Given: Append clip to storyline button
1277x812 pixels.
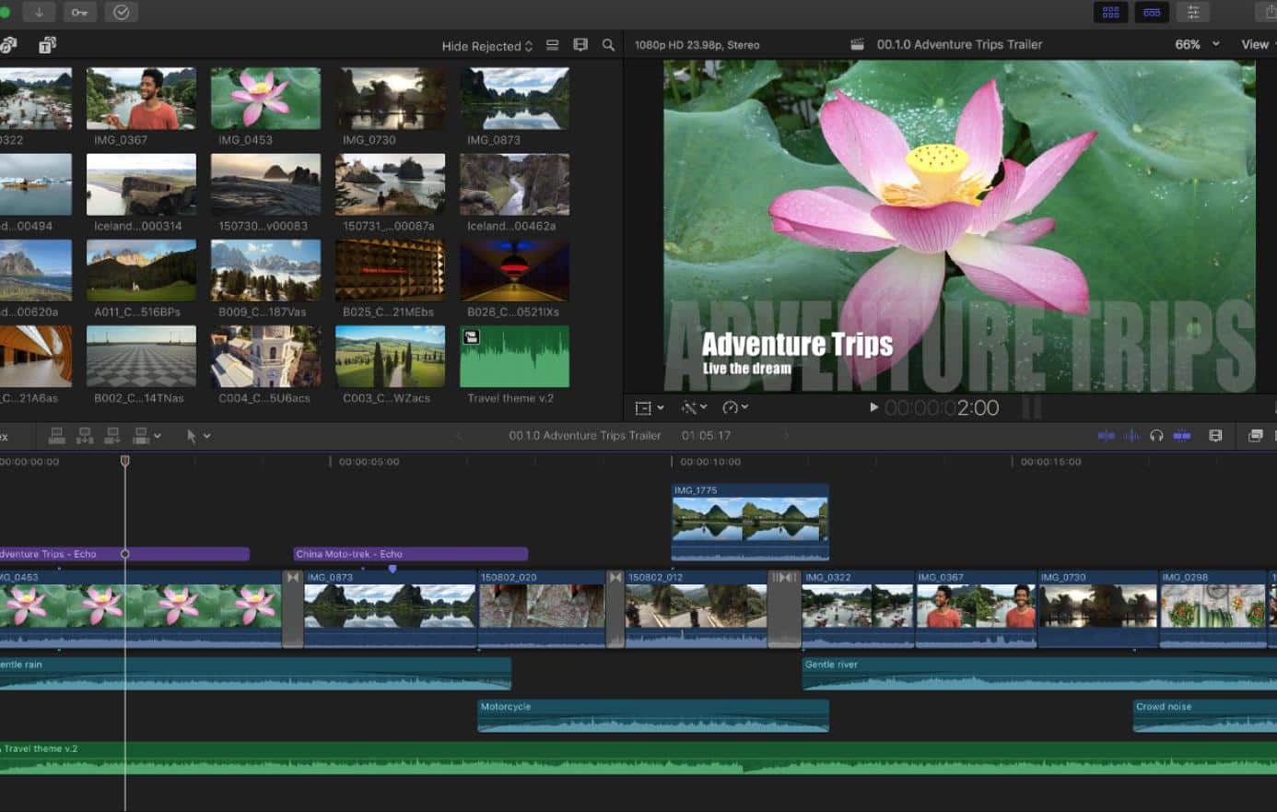Looking at the screenshot, I should [x=112, y=435].
